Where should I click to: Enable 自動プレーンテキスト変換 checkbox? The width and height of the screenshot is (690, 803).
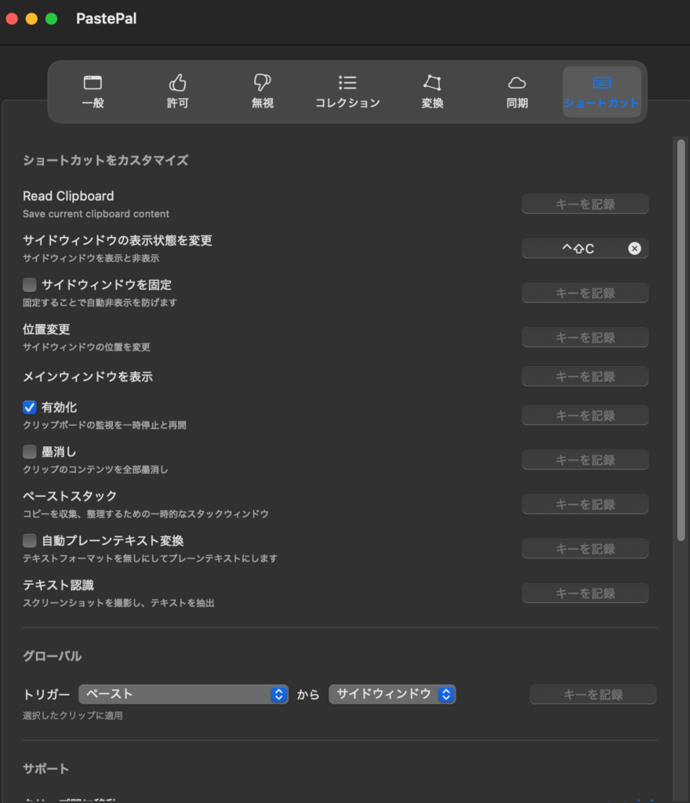[x=30, y=540]
